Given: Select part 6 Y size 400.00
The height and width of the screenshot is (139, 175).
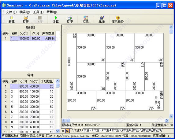Looking at the screenshot, I should [34, 112].
